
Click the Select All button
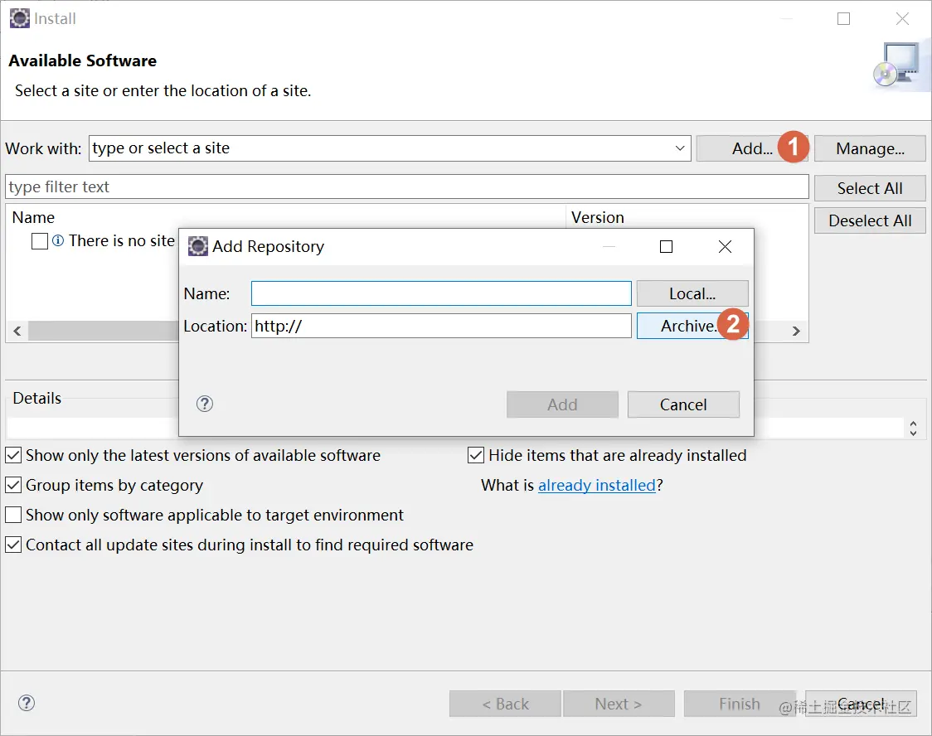[870, 188]
